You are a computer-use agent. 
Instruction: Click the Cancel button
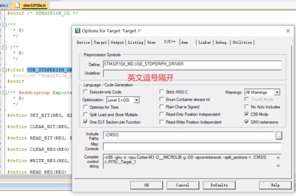tap(183, 185)
